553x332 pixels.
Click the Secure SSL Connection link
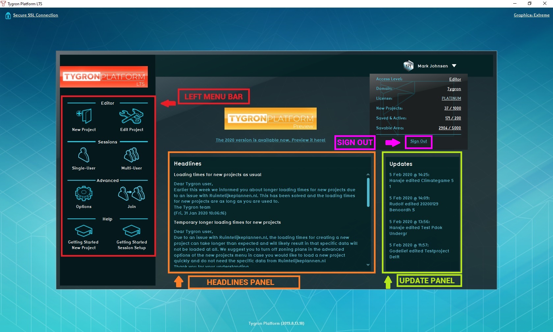36,15
